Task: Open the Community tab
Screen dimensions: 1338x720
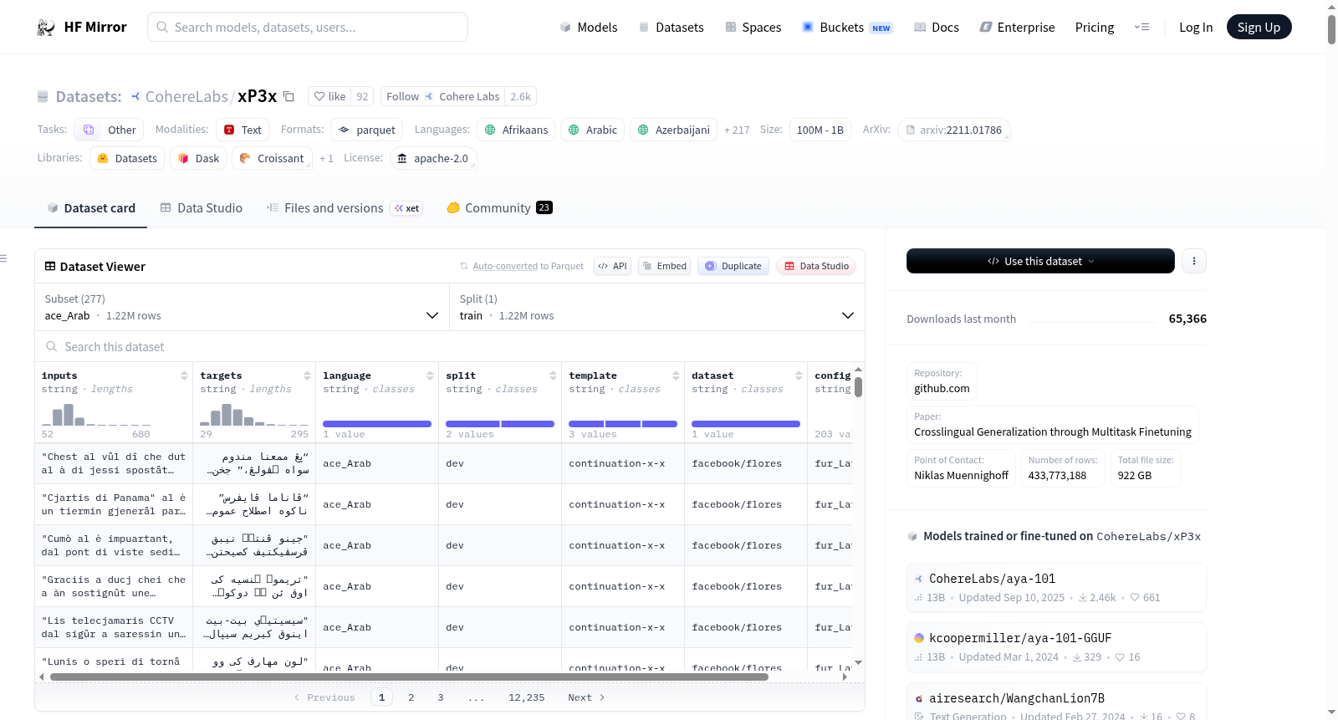Action: 499,208
